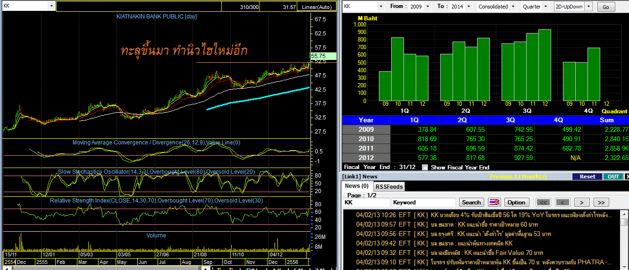Viewport: 629px width, 270px height.
Task: Click the MACD indicator title label
Action: [156, 143]
